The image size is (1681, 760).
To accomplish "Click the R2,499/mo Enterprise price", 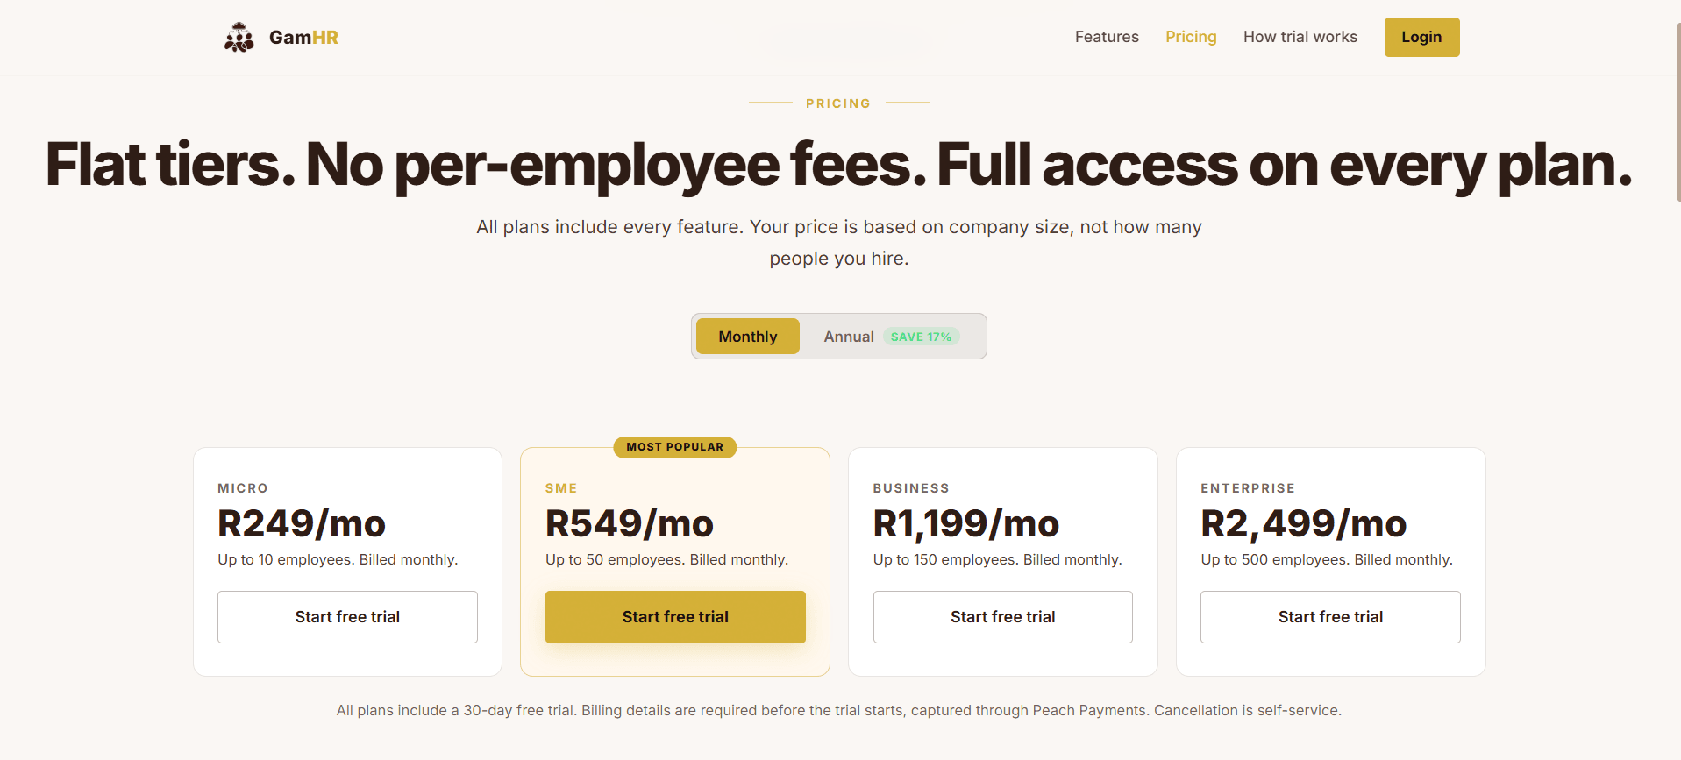I will coord(1303,523).
